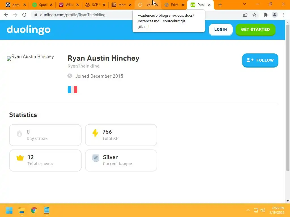This screenshot has height=217, width=290.
Task: Click the browser forward arrow
Action: coord(15,15)
